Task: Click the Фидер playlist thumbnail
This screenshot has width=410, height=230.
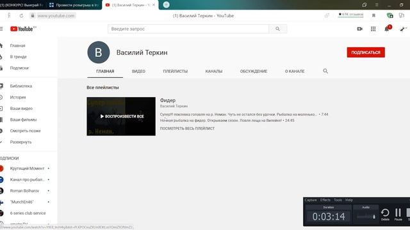Action: point(121,116)
